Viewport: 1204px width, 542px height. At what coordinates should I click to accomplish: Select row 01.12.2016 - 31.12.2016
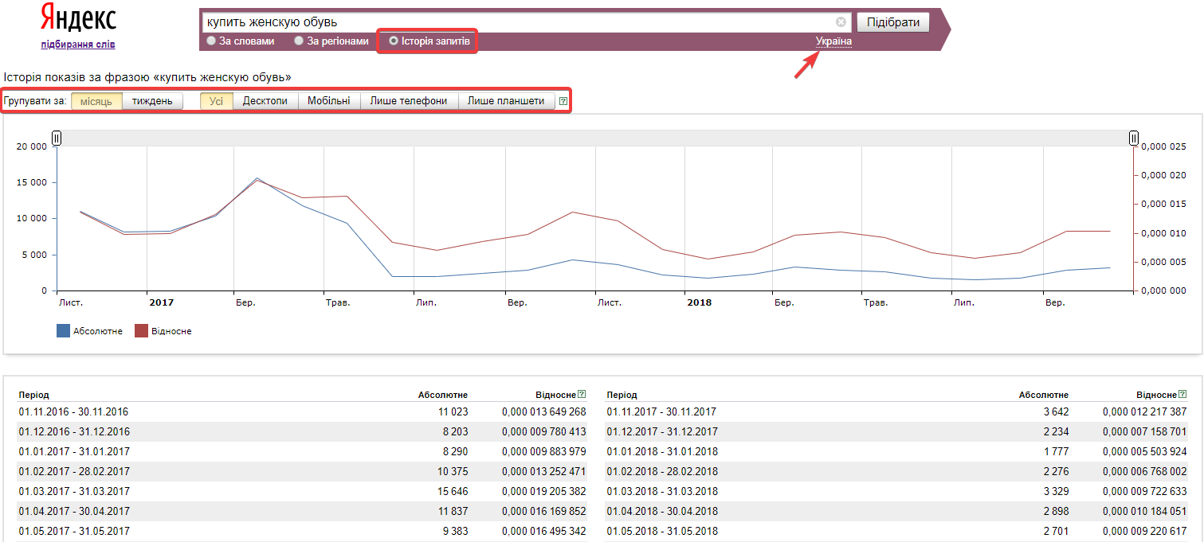[302, 431]
